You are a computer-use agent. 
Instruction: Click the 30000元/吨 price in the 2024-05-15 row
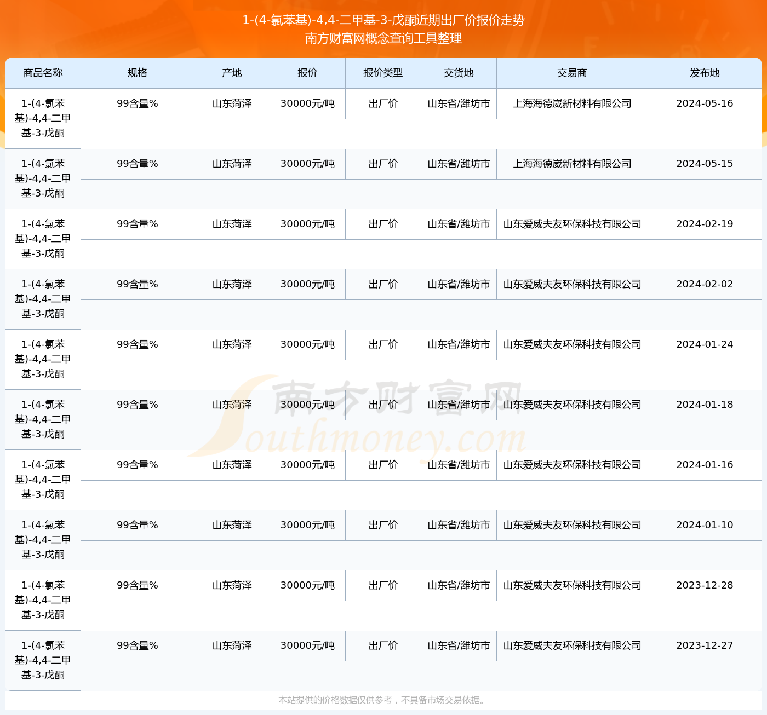pos(307,164)
